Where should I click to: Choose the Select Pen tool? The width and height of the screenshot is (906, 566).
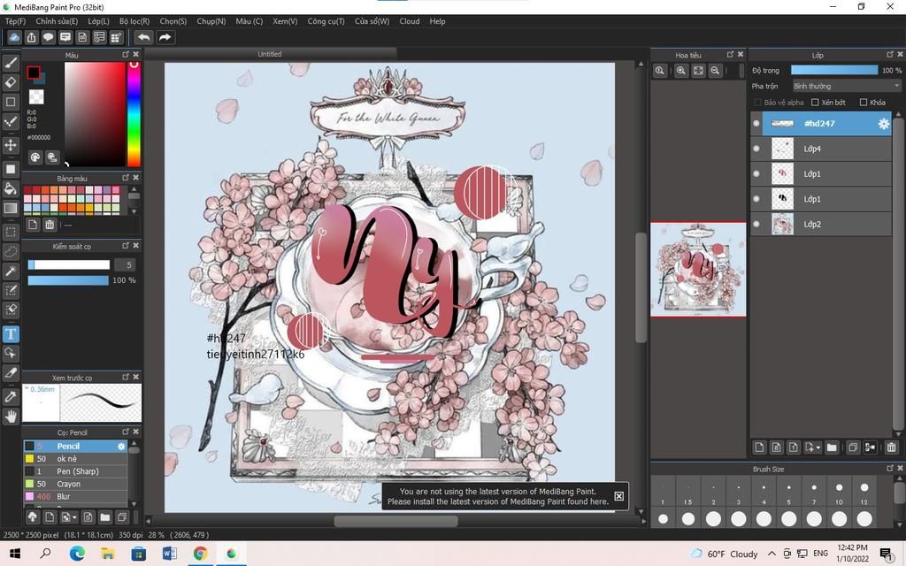point(11,290)
